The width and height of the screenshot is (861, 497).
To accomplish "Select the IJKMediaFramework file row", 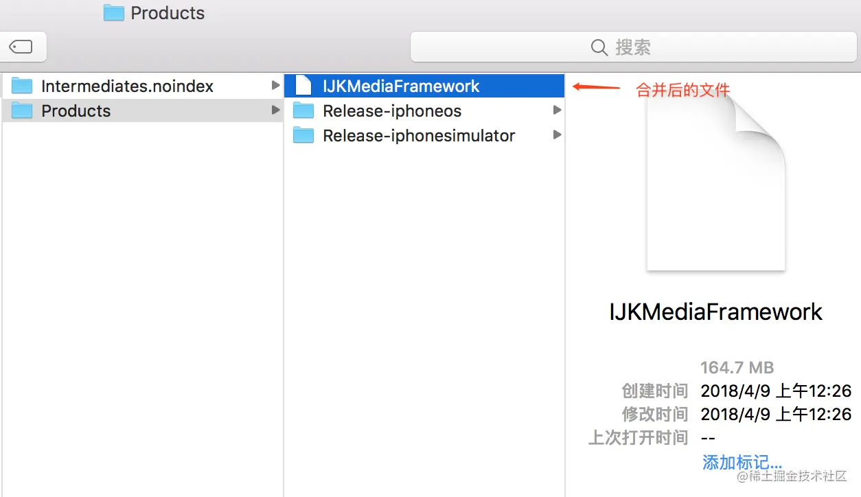I will click(424, 86).
